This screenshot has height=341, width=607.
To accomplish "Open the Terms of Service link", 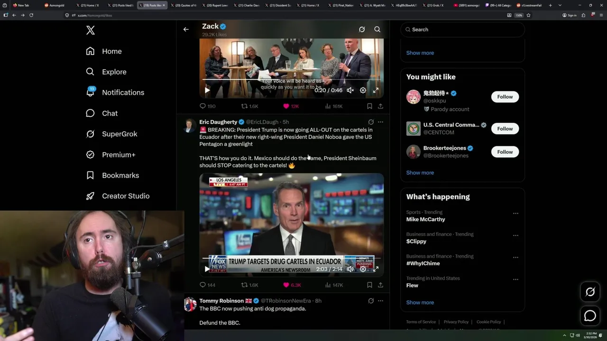I will pos(421,322).
